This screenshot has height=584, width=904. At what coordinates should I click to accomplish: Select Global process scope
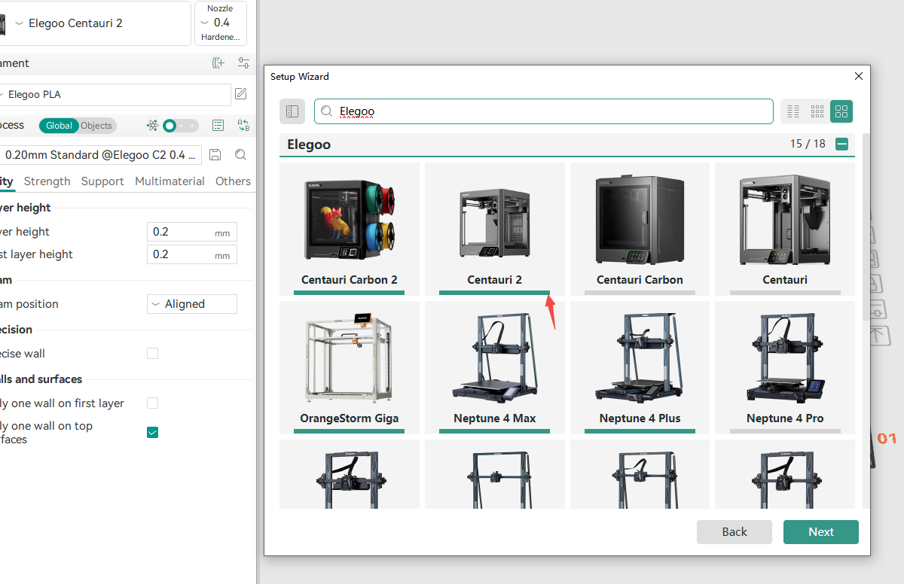coord(59,126)
